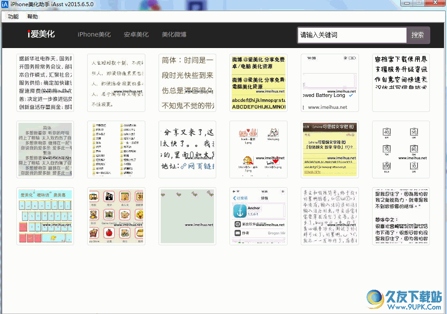This screenshot has width=447, height=314.
Task: Open the 人生短短数十载 handwriting font thumbnail
Action: pyautogui.click(x=116, y=83)
